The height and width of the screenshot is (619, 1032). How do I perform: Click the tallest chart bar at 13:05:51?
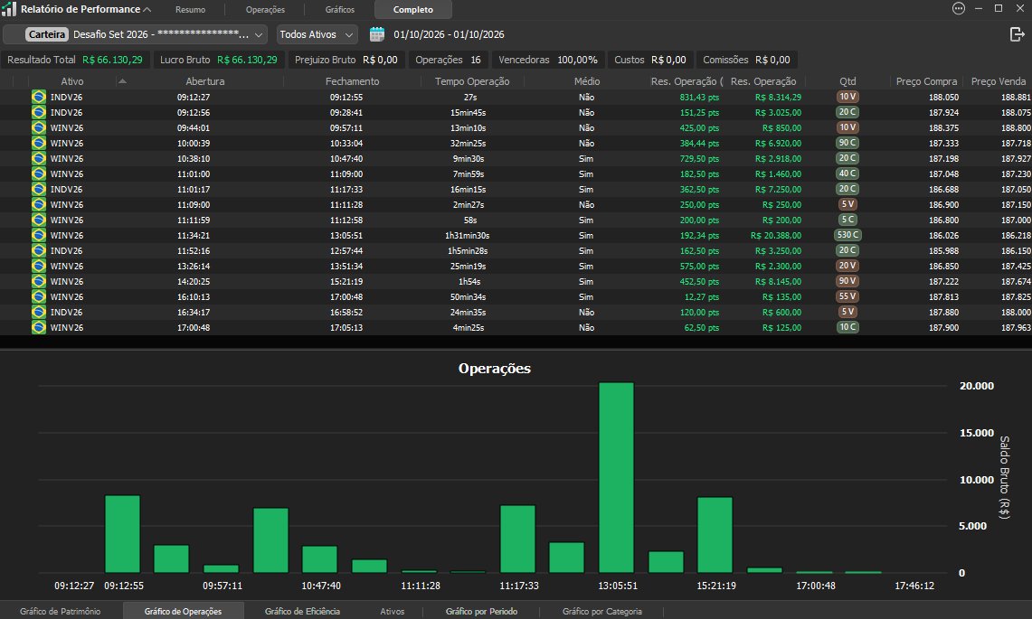pyautogui.click(x=617, y=477)
